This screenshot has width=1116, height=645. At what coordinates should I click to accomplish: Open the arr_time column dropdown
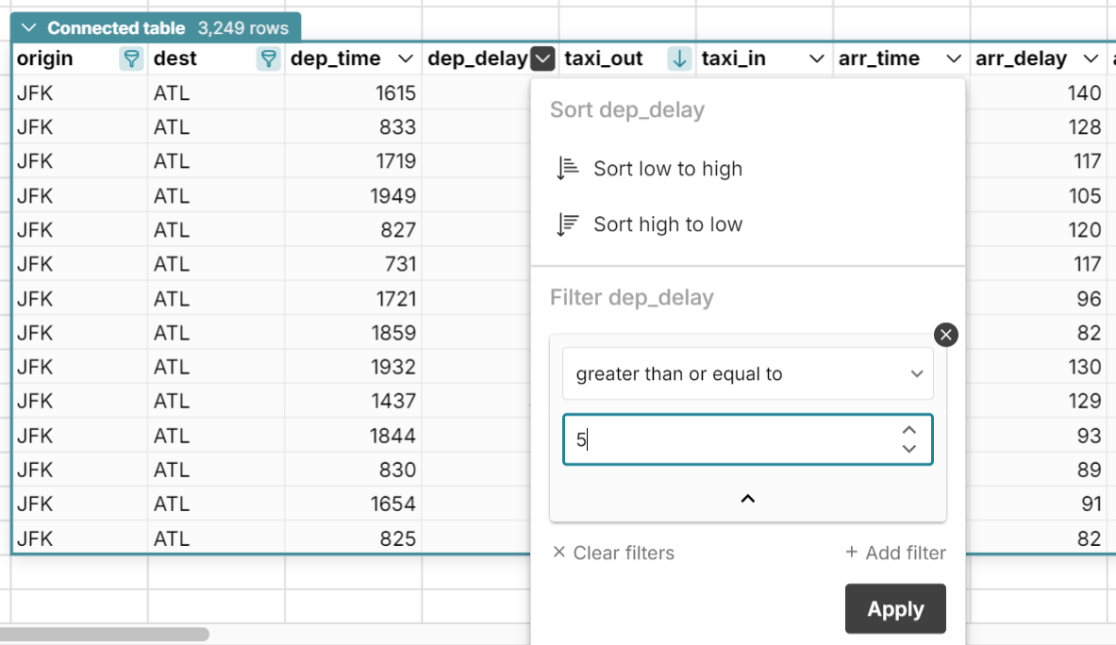[x=952, y=58]
